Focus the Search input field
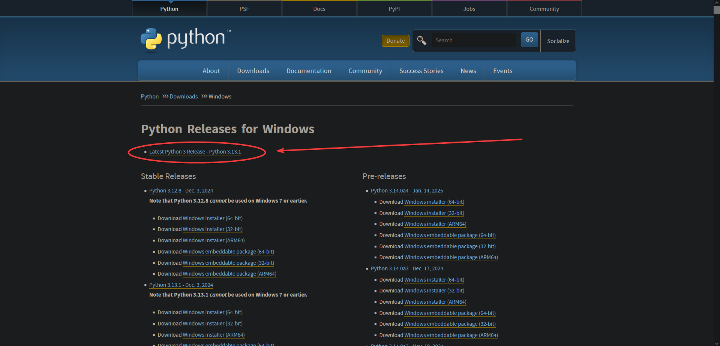Screen dimensions: 720x346 [474, 40]
